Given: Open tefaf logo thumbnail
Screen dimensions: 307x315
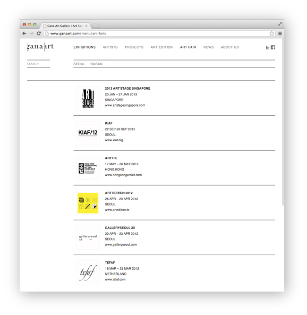Looking at the screenshot, I should pyautogui.click(x=88, y=272).
